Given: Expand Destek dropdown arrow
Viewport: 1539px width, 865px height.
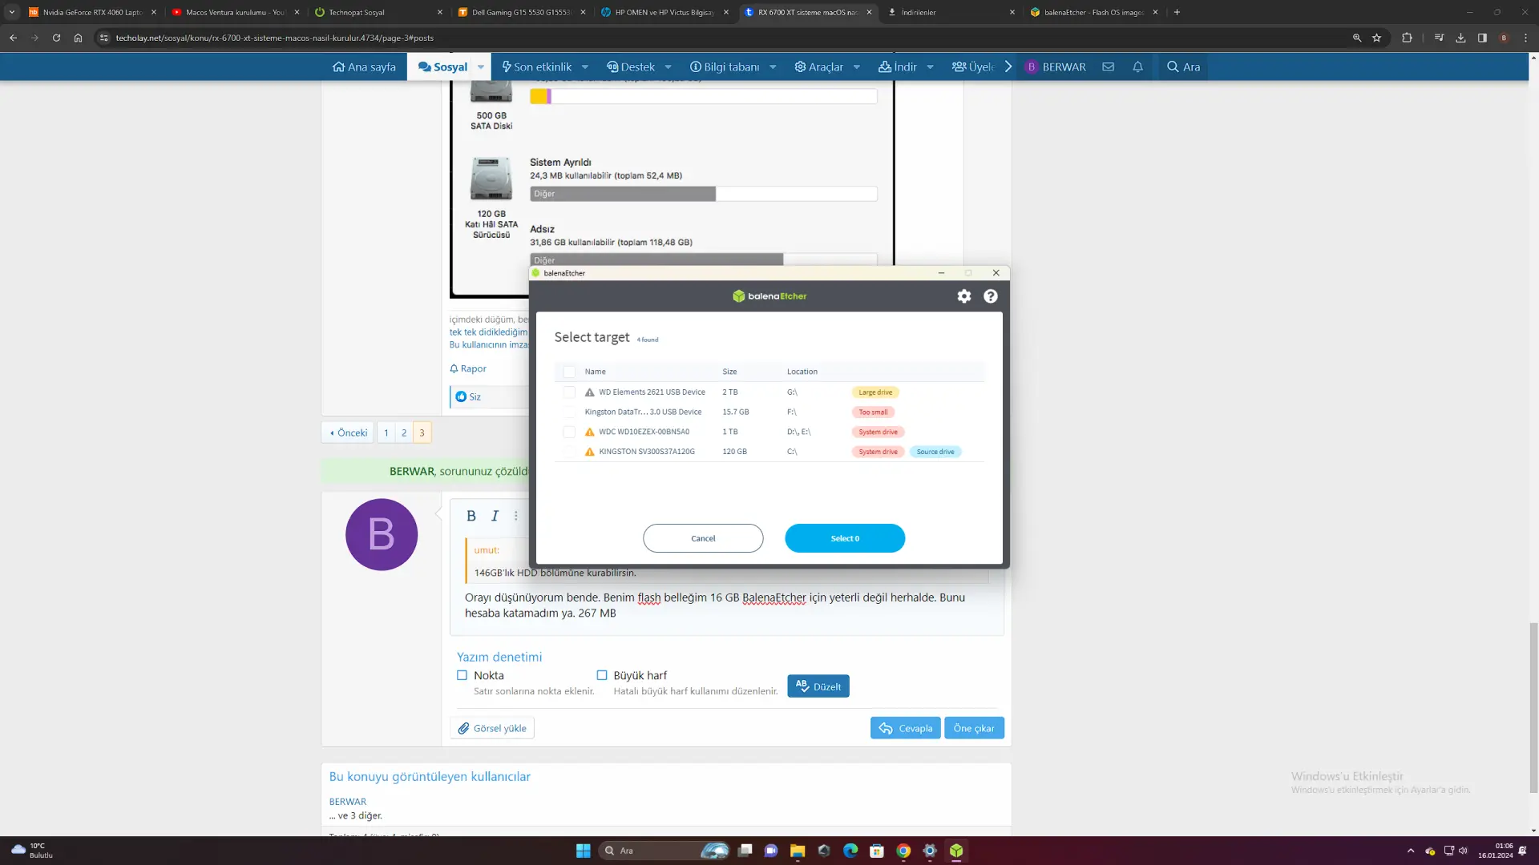Looking at the screenshot, I should [x=669, y=66].
